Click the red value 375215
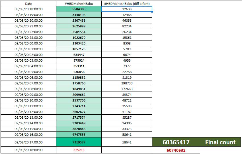 tap(79, 150)
